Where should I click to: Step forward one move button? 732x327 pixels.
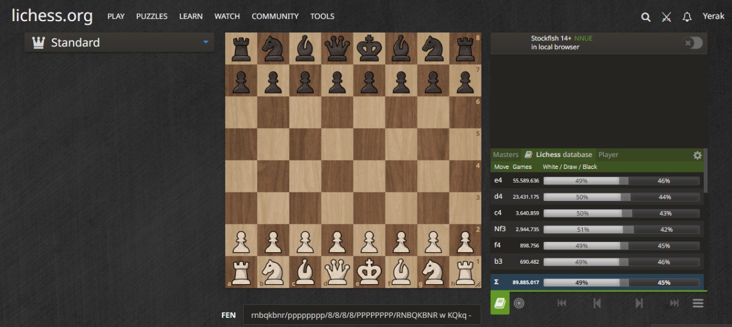click(x=639, y=303)
